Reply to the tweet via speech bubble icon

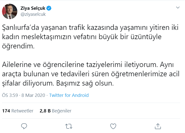click(x=24, y=125)
